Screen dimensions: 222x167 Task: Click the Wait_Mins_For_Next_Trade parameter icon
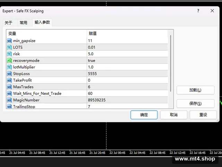pos(9,94)
